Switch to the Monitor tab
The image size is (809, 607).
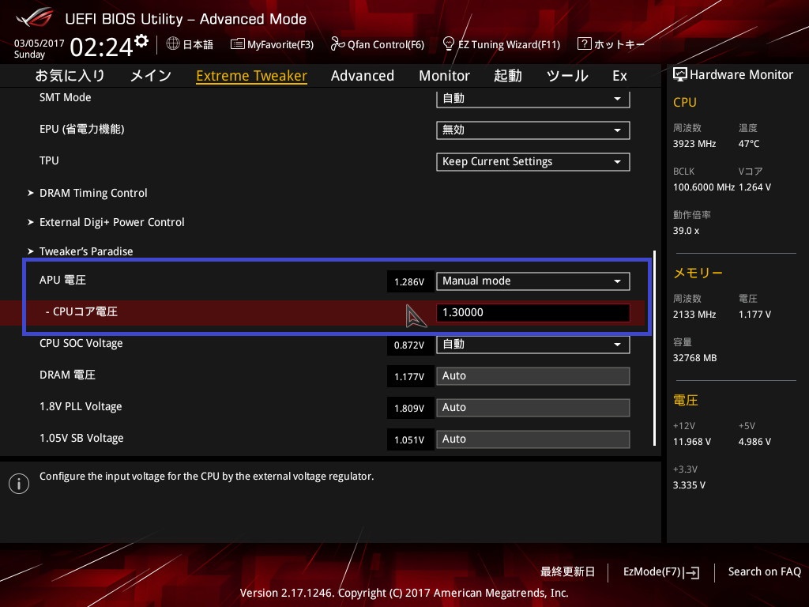(x=444, y=76)
